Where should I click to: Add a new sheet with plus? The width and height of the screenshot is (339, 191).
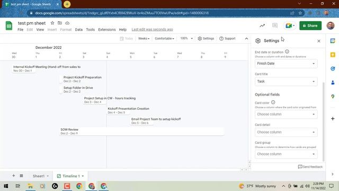(13, 176)
